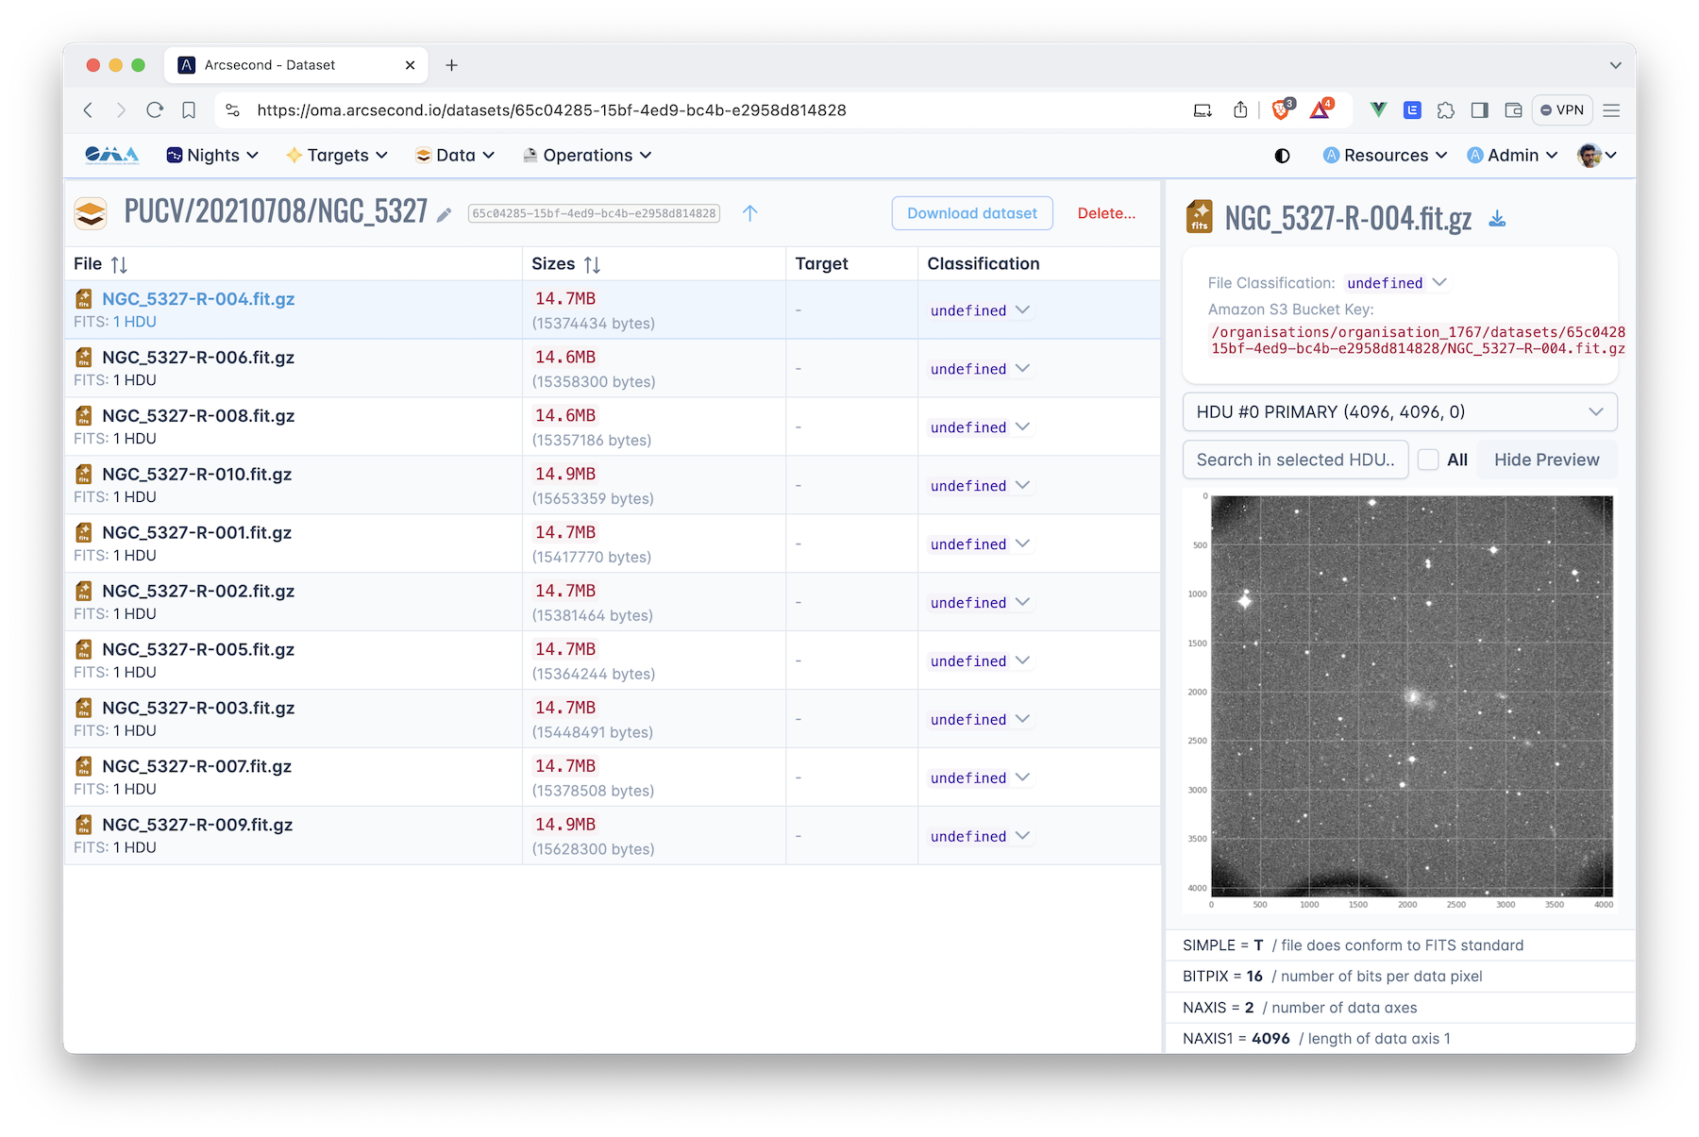Open the File Classification undefined dropdown
Image resolution: width=1699 pixels, height=1137 pixels.
pyautogui.click(x=1396, y=282)
